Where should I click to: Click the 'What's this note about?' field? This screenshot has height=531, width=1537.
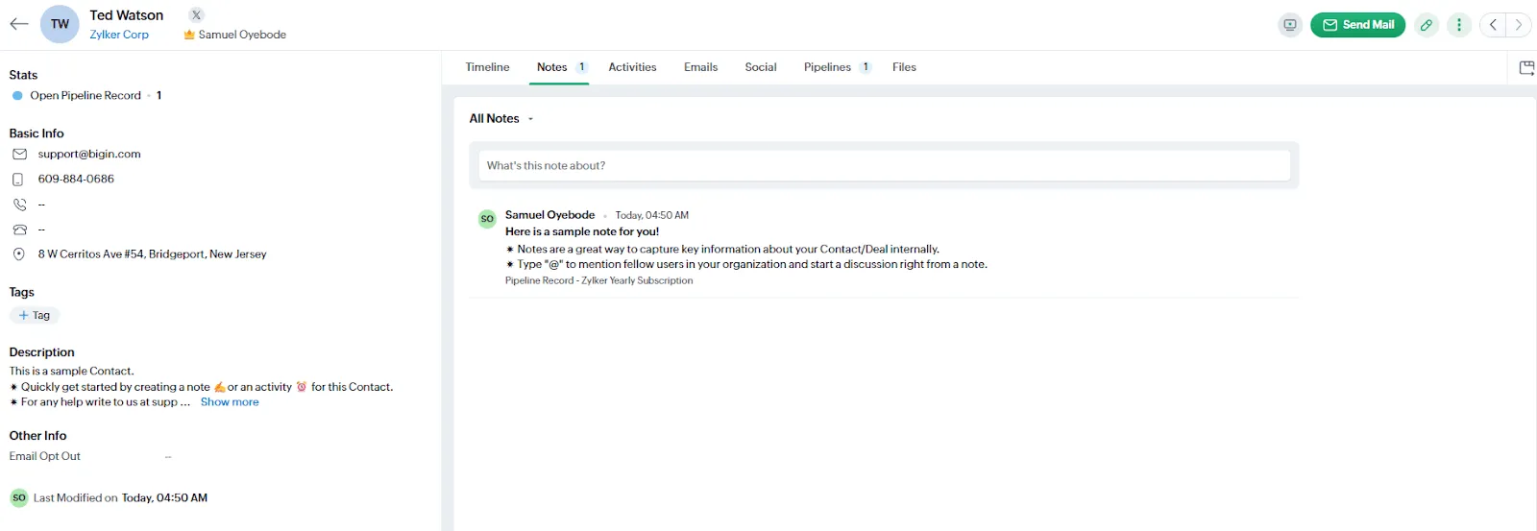tap(884, 165)
